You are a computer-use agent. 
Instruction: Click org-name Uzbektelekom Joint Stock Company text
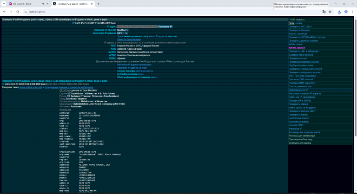(100, 155)
